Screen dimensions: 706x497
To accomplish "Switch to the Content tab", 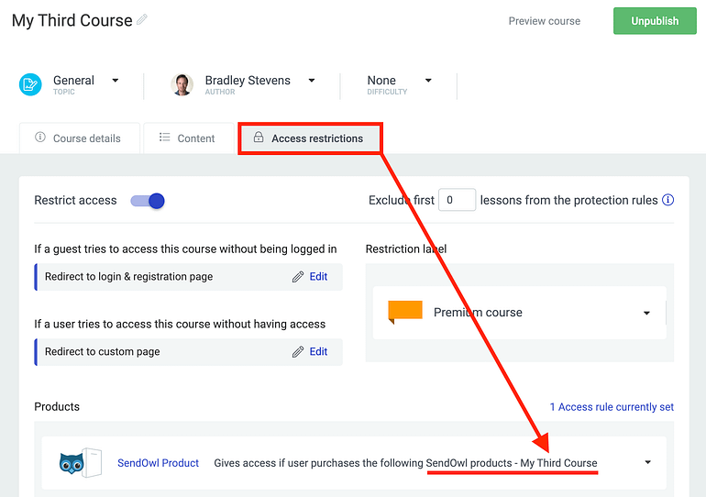I will (188, 138).
